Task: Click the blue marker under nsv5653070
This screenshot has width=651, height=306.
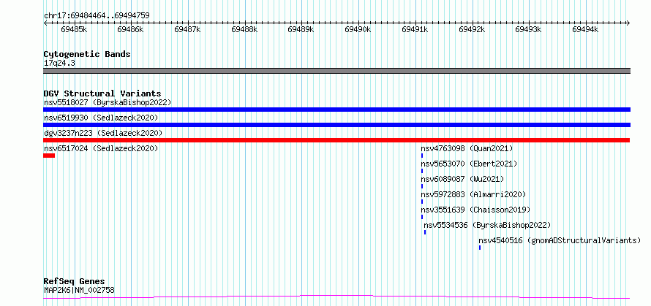Action: click(422, 171)
